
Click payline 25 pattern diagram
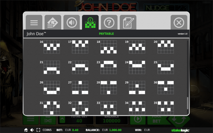[166, 67]
